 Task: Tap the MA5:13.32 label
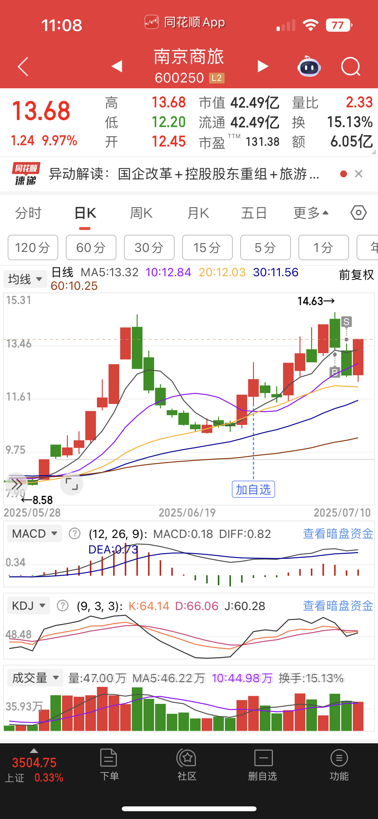(110, 272)
